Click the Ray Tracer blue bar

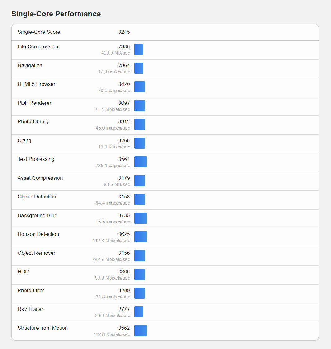139,312
